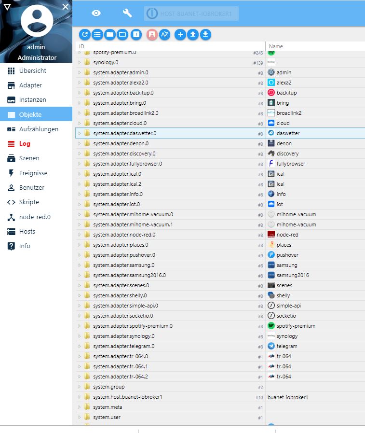Expand system.host.buanet-iobroker1 tree arrow
This screenshot has width=365, height=433.
click(80, 397)
